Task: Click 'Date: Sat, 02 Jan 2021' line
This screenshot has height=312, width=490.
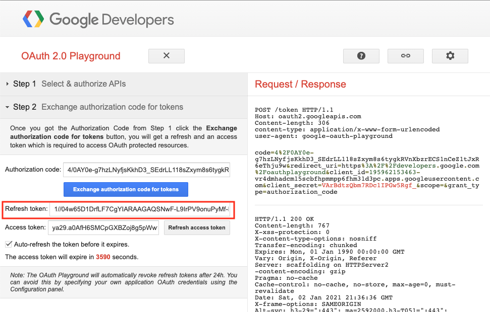Action: pos(323,297)
